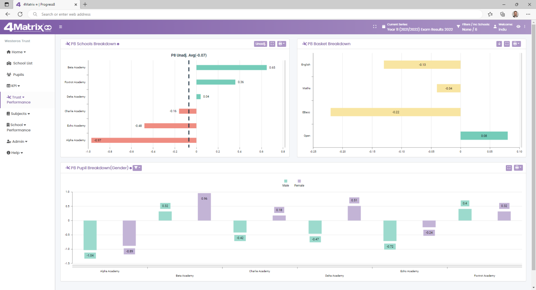Viewport: 536px width, 290px height.
Task: Toggle the eye visibility icon in header
Action: click(x=518, y=27)
